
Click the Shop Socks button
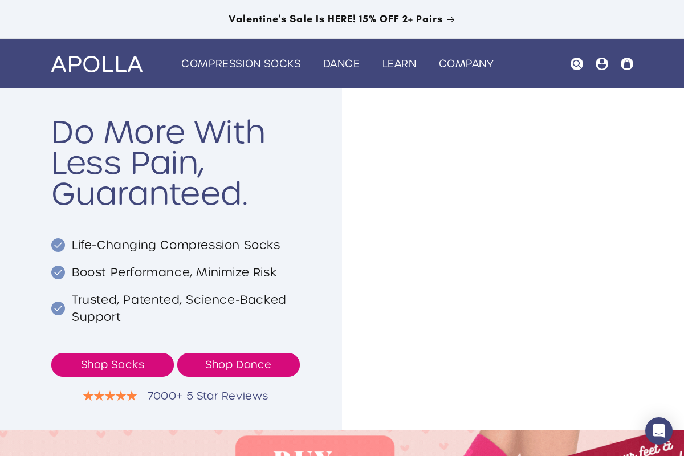112,365
